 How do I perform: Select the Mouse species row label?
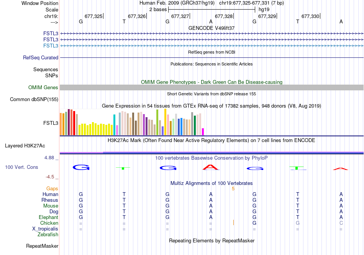pos(51,206)
